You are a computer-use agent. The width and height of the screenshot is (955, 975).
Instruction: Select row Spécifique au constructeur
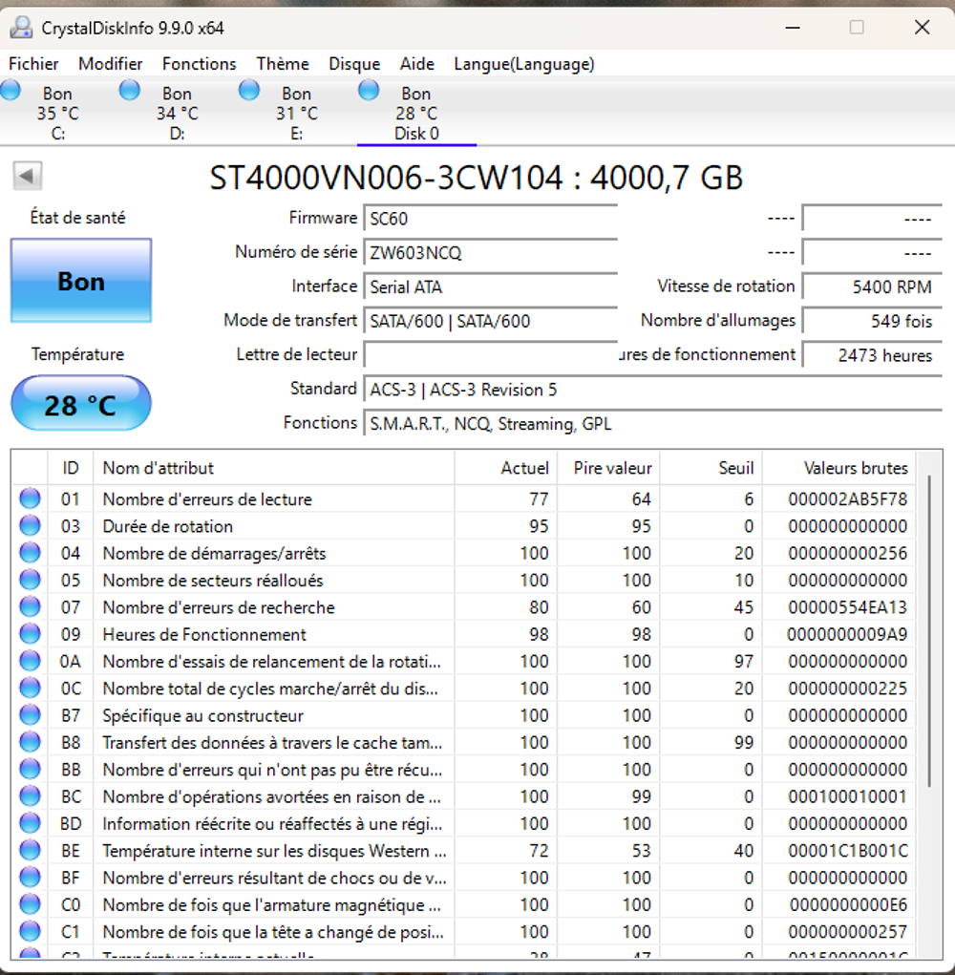coord(464,715)
